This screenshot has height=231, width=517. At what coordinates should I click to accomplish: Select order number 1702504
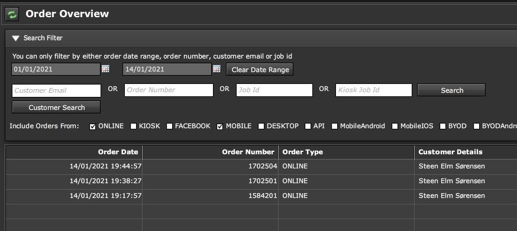[263, 167]
